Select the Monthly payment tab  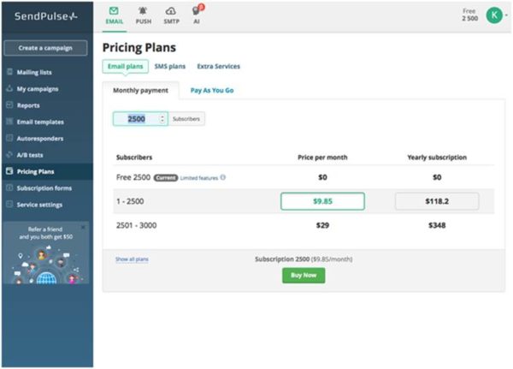[x=141, y=91]
